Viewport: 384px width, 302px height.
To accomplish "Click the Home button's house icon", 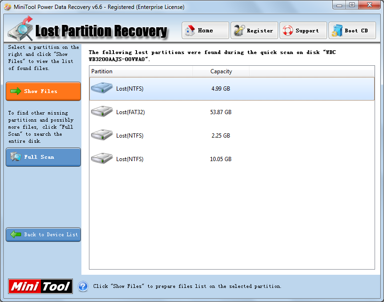I will (x=190, y=31).
